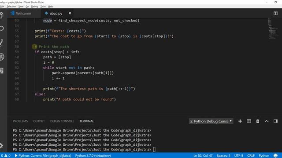Screen dimensions: 282x158
Task: Open the PROBLEMS panel tab
Action: pos(20,121)
